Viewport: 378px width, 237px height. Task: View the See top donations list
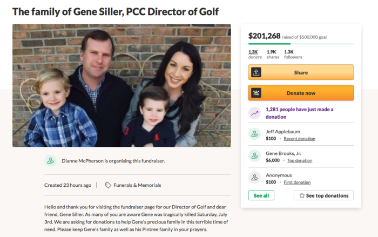click(323, 195)
